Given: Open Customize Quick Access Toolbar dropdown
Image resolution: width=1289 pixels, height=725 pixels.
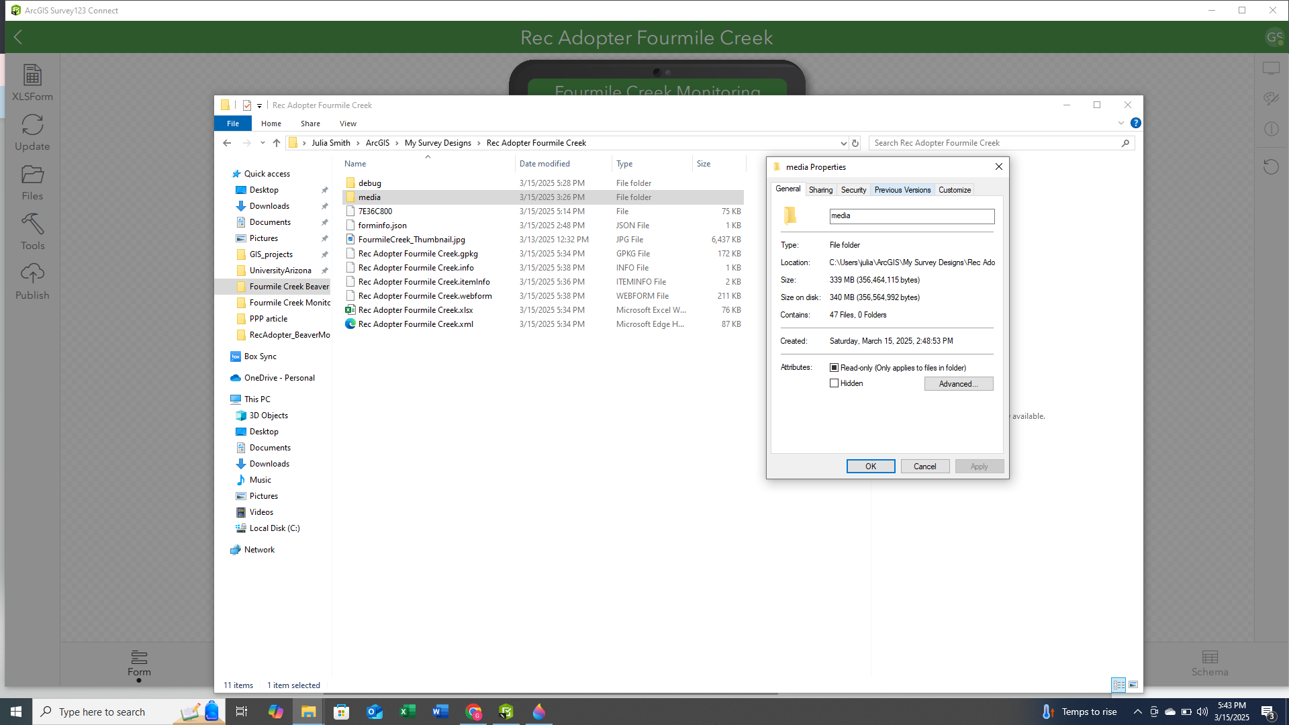Looking at the screenshot, I should 259,106.
